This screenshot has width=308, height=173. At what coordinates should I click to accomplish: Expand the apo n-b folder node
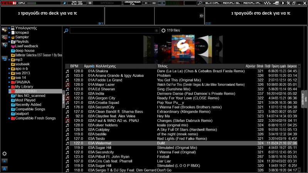[9, 69]
